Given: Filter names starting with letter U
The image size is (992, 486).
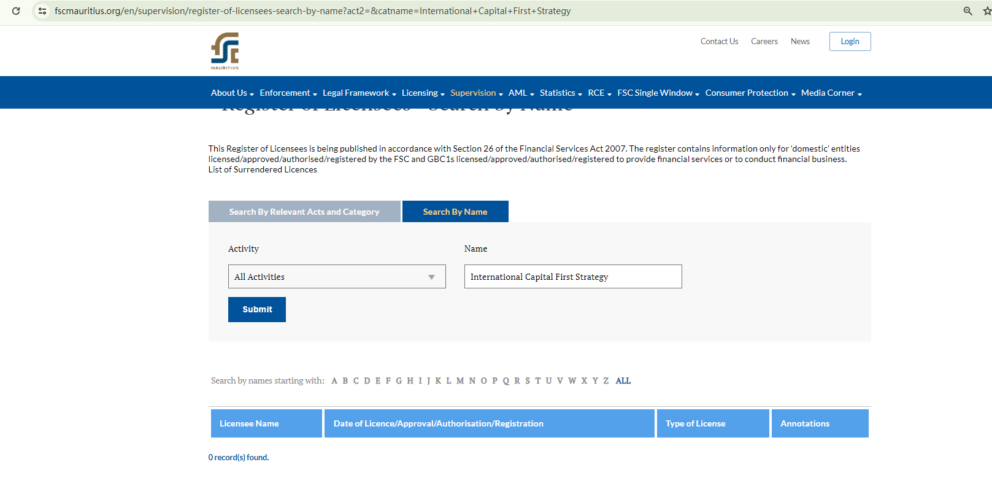Looking at the screenshot, I should coord(548,380).
